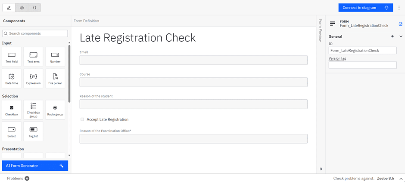Open form link icon beside Form_LateRegistrationCheck
The width and height of the screenshot is (405, 182).
[400, 24]
